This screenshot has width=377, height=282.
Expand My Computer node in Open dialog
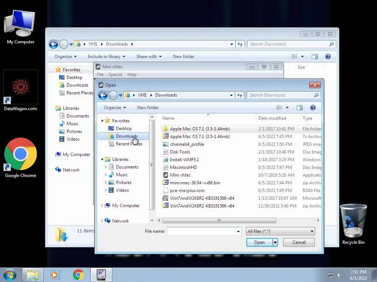[102, 206]
